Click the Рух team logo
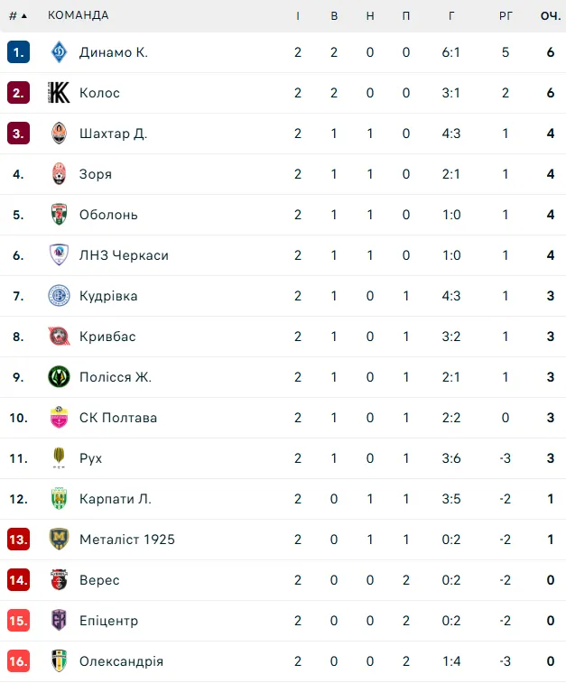 tap(59, 457)
